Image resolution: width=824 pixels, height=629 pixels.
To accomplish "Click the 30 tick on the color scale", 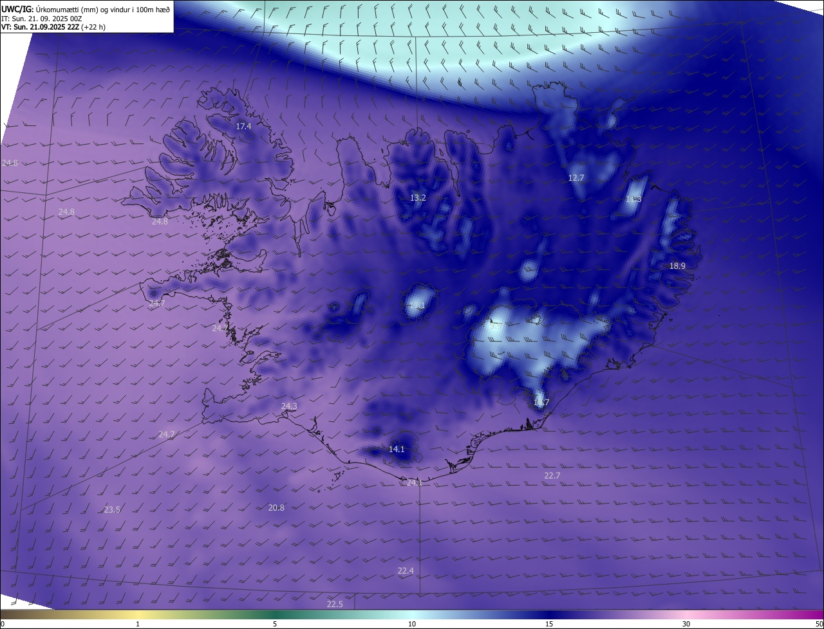I will [x=686, y=624].
